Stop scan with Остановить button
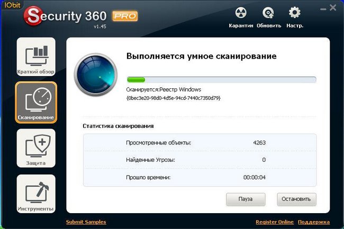The width and height of the screenshot is (344, 229). tap(296, 199)
